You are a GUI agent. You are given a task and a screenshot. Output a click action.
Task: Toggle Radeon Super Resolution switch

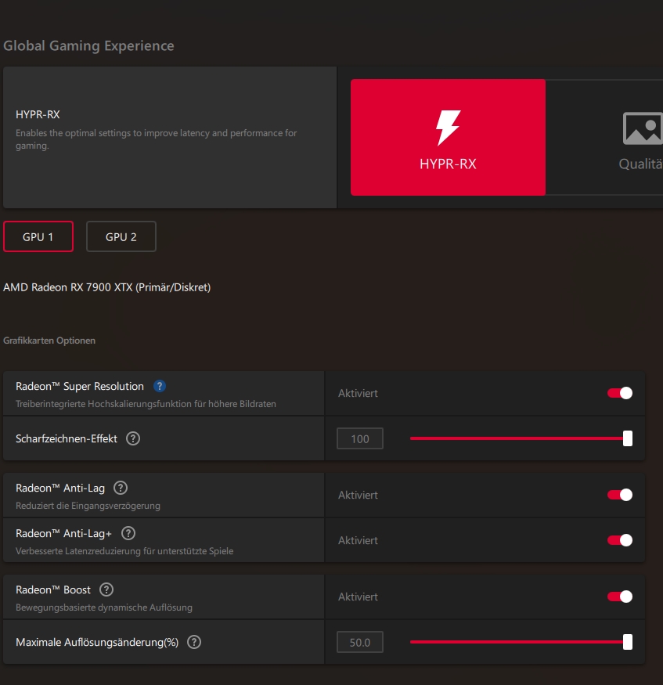(x=620, y=393)
